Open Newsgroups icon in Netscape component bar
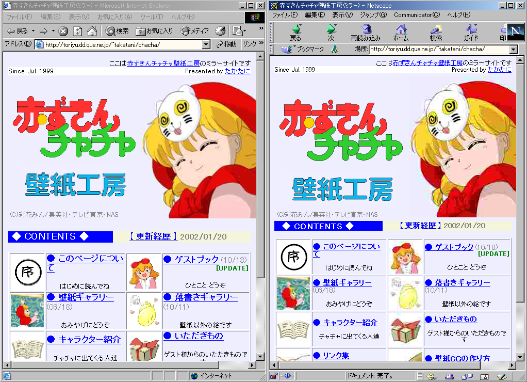This screenshot has height=382, width=527. tap(467, 376)
